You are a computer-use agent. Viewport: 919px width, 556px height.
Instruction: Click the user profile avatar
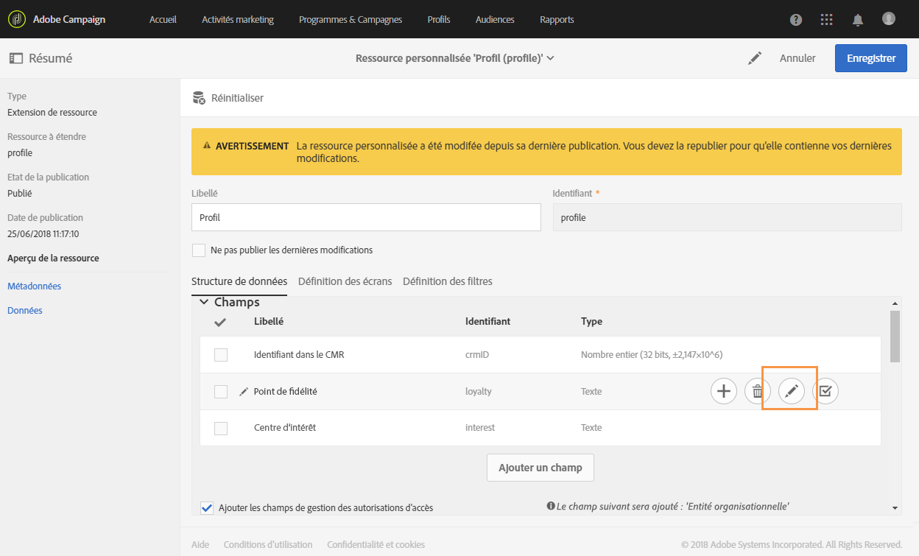889,19
